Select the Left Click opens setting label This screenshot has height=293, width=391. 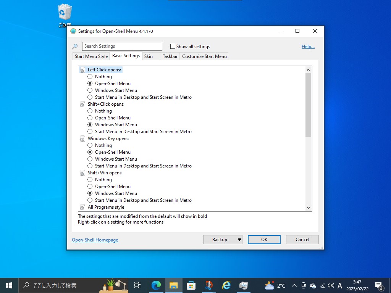[104, 70]
